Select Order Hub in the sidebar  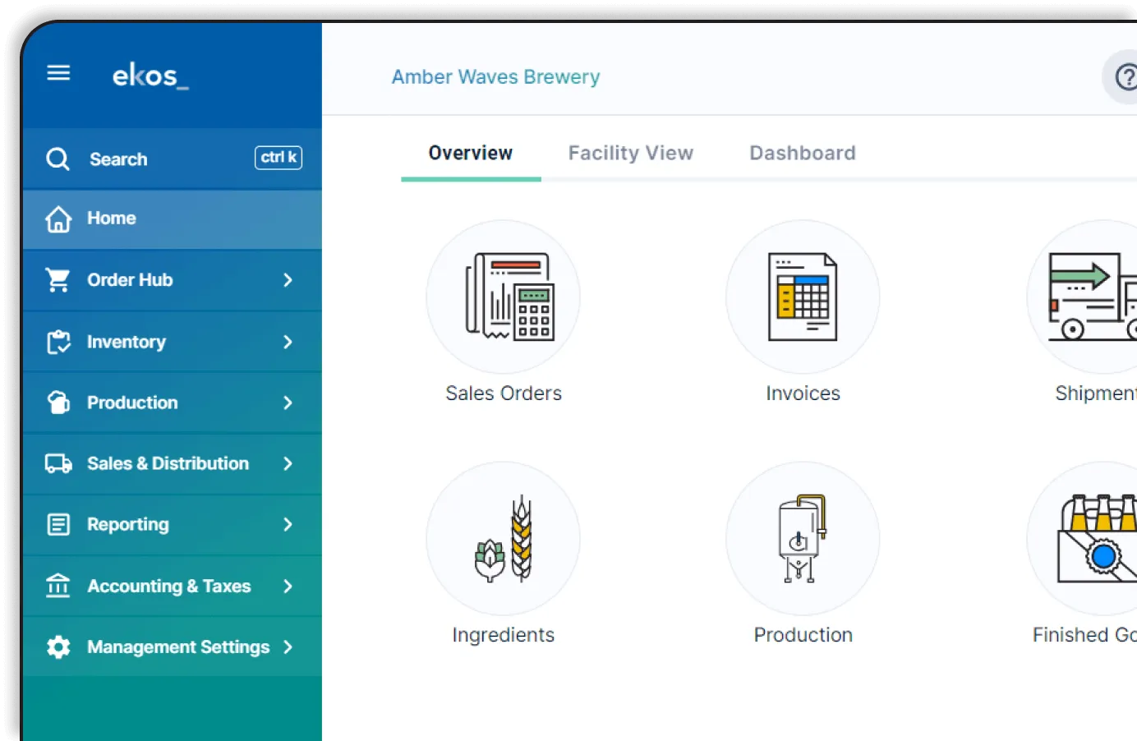tap(173, 280)
